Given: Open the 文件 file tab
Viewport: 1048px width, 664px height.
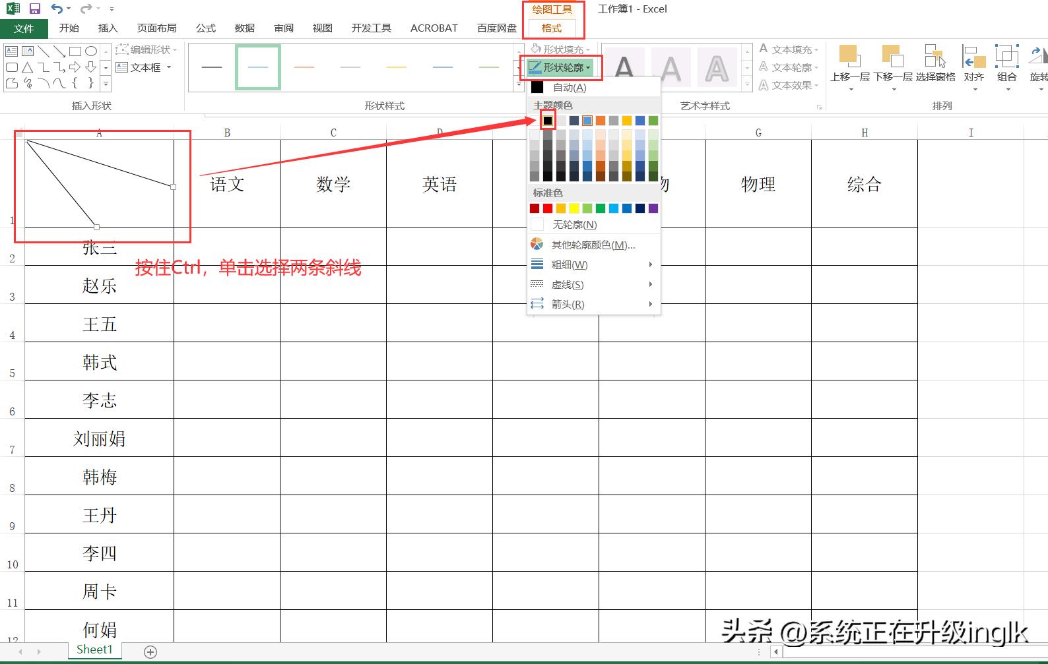Looking at the screenshot, I should (x=24, y=28).
